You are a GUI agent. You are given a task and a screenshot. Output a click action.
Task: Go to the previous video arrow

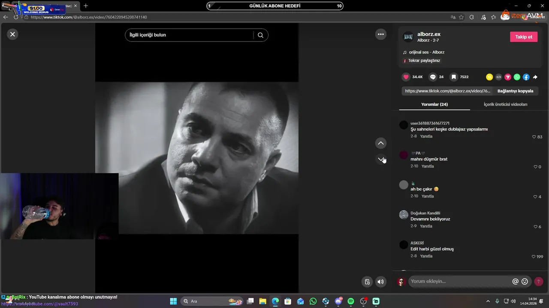coord(380,143)
